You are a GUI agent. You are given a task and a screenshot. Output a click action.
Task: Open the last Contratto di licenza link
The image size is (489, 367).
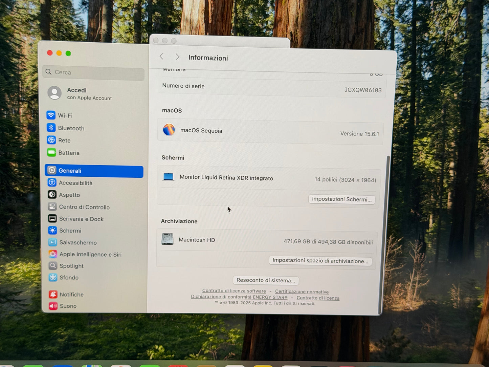click(x=318, y=298)
